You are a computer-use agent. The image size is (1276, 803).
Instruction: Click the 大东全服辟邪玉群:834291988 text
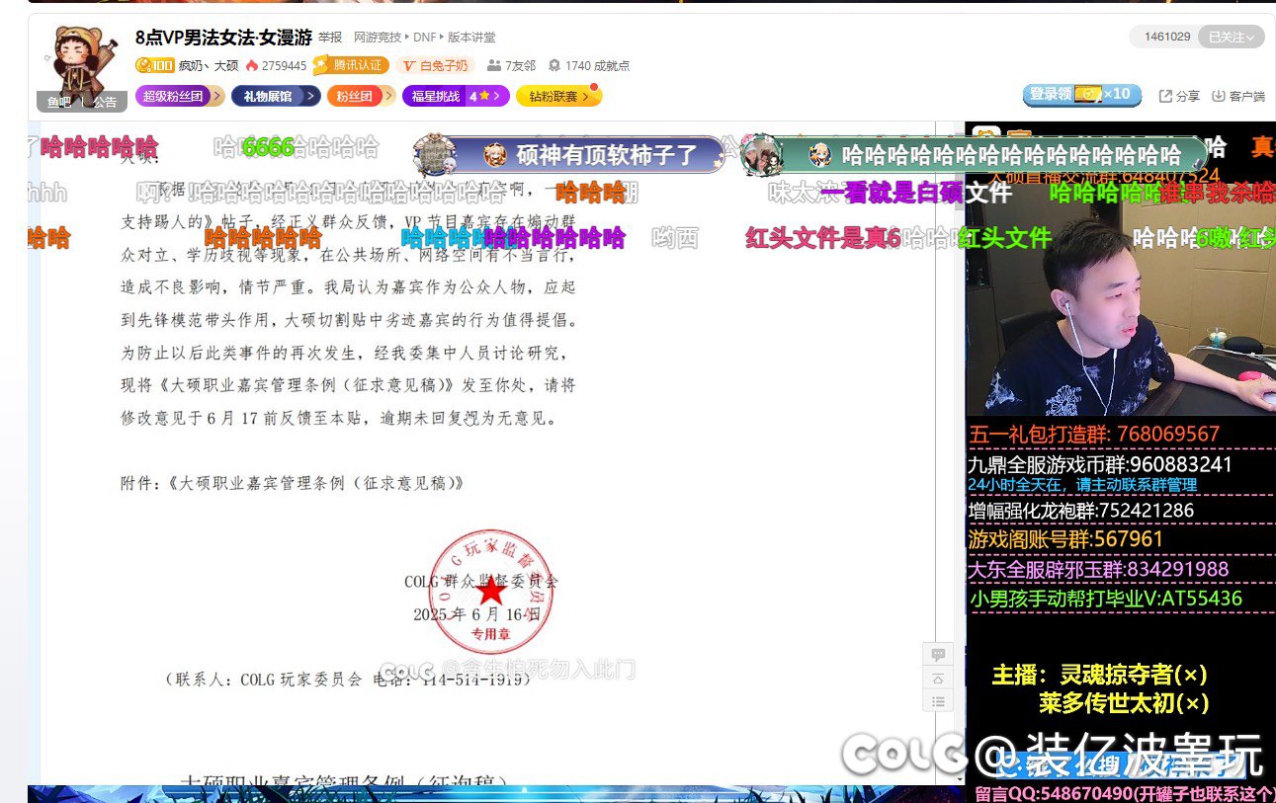[x=1098, y=569]
